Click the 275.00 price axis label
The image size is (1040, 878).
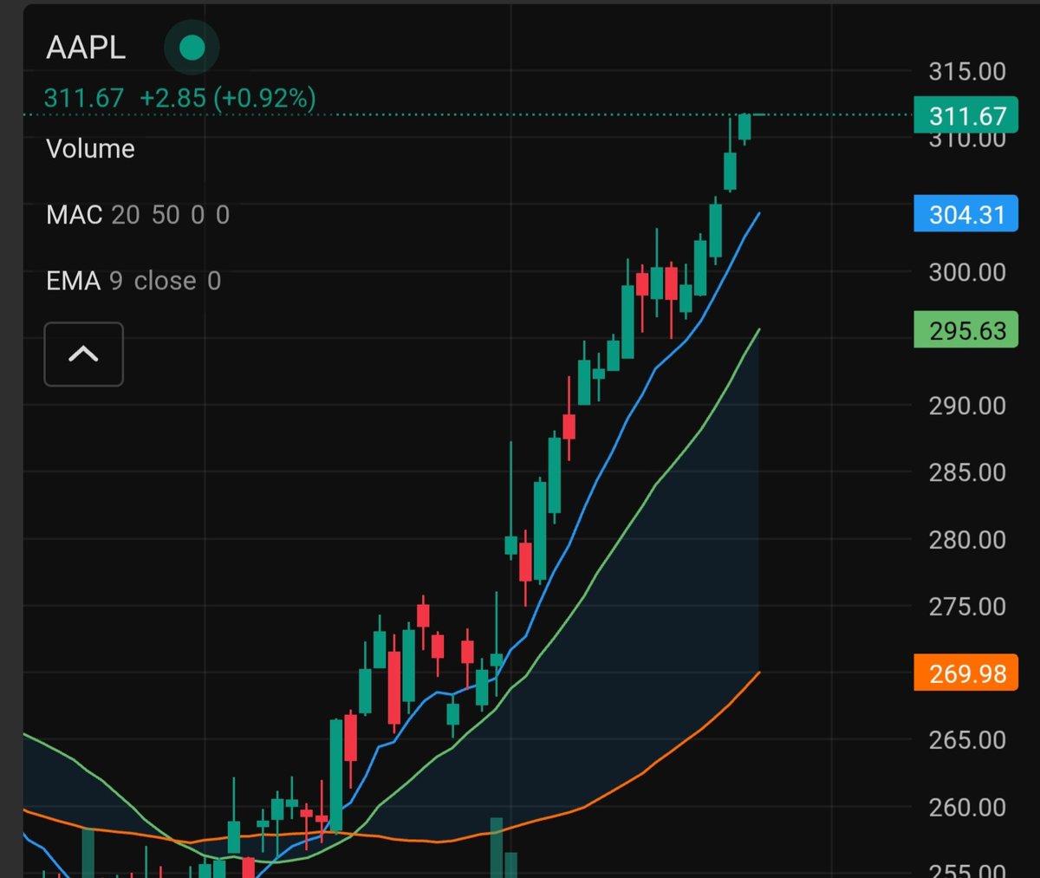click(x=967, y=607)
